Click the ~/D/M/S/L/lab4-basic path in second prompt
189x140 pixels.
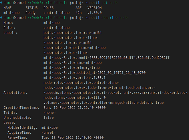click(x=47, y=18)
